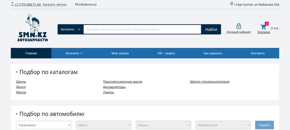
Task: Click the map pin address icon
Action: coord(232,4)
